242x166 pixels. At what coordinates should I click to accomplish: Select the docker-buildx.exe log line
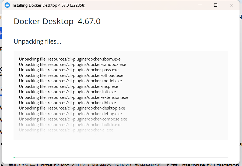click(70, 125)
